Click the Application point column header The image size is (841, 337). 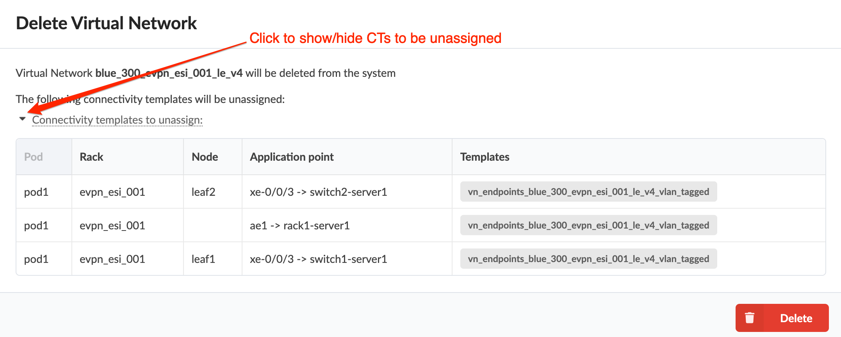[x=292, y=157]
